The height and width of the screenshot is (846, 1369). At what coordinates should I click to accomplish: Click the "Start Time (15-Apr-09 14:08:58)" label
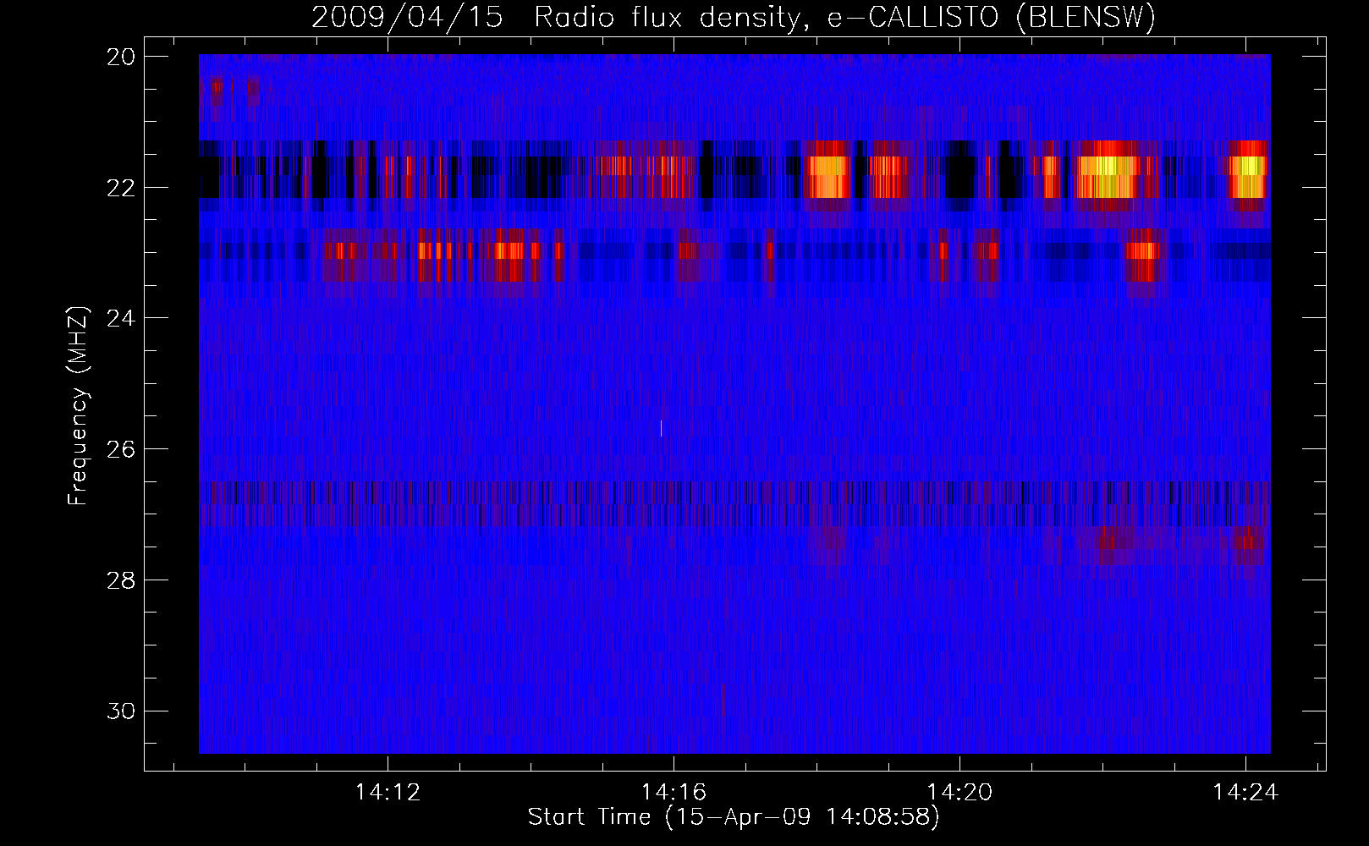pos(734,817)
